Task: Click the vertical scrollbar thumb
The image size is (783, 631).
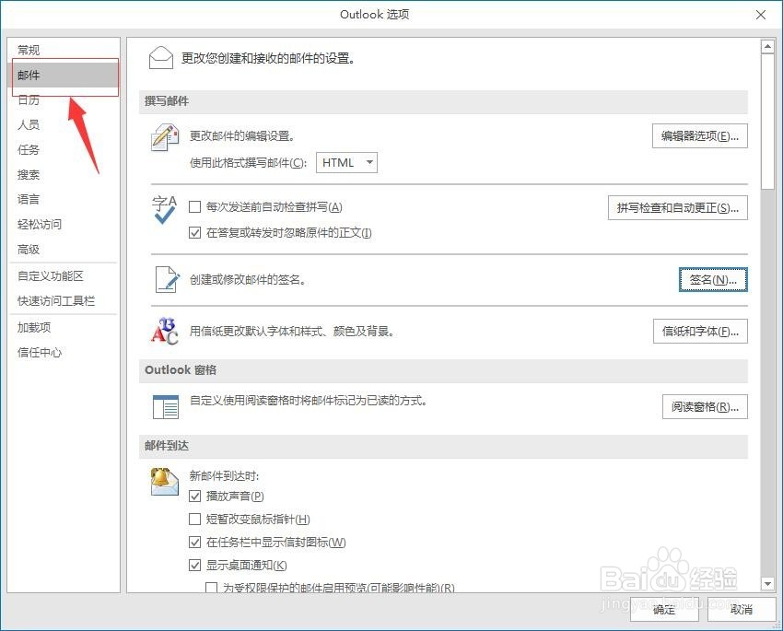Action: click(767, 122)
